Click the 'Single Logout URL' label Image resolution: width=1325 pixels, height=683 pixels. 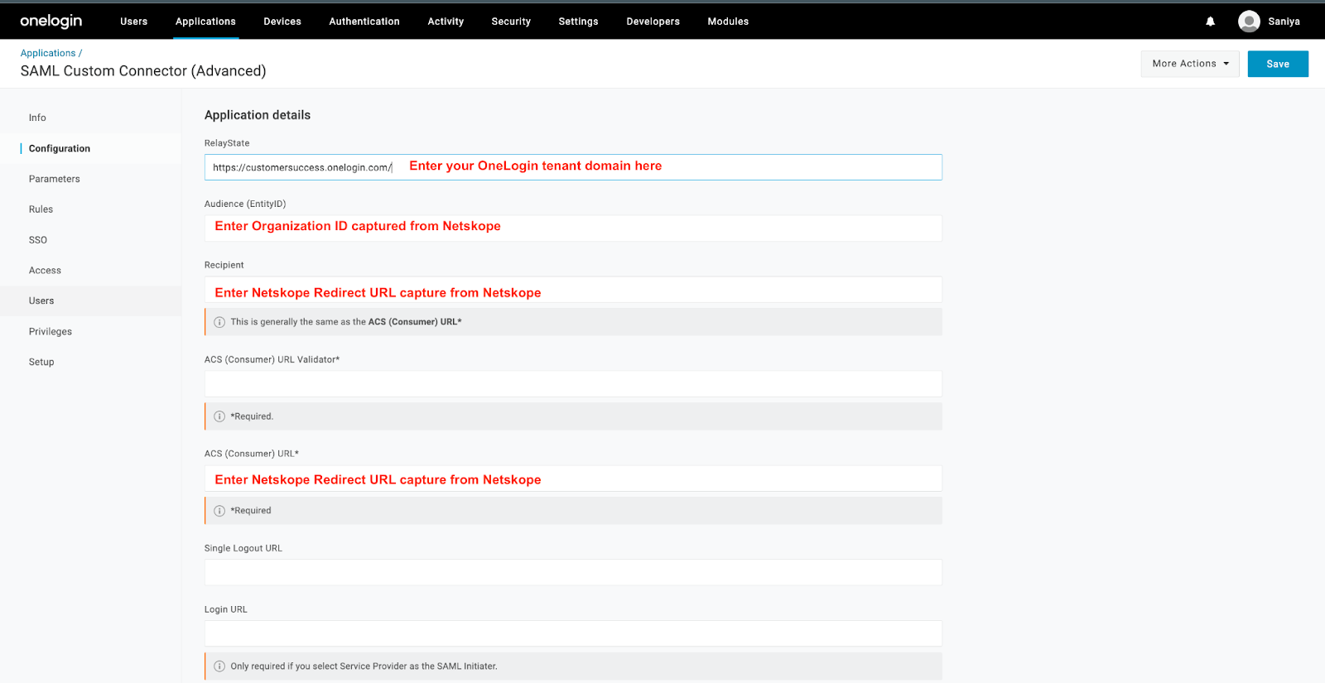(x=243, y=548)
